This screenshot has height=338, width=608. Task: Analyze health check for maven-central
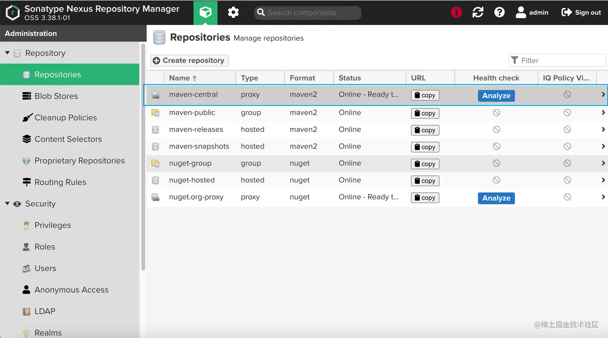(496, 96)
